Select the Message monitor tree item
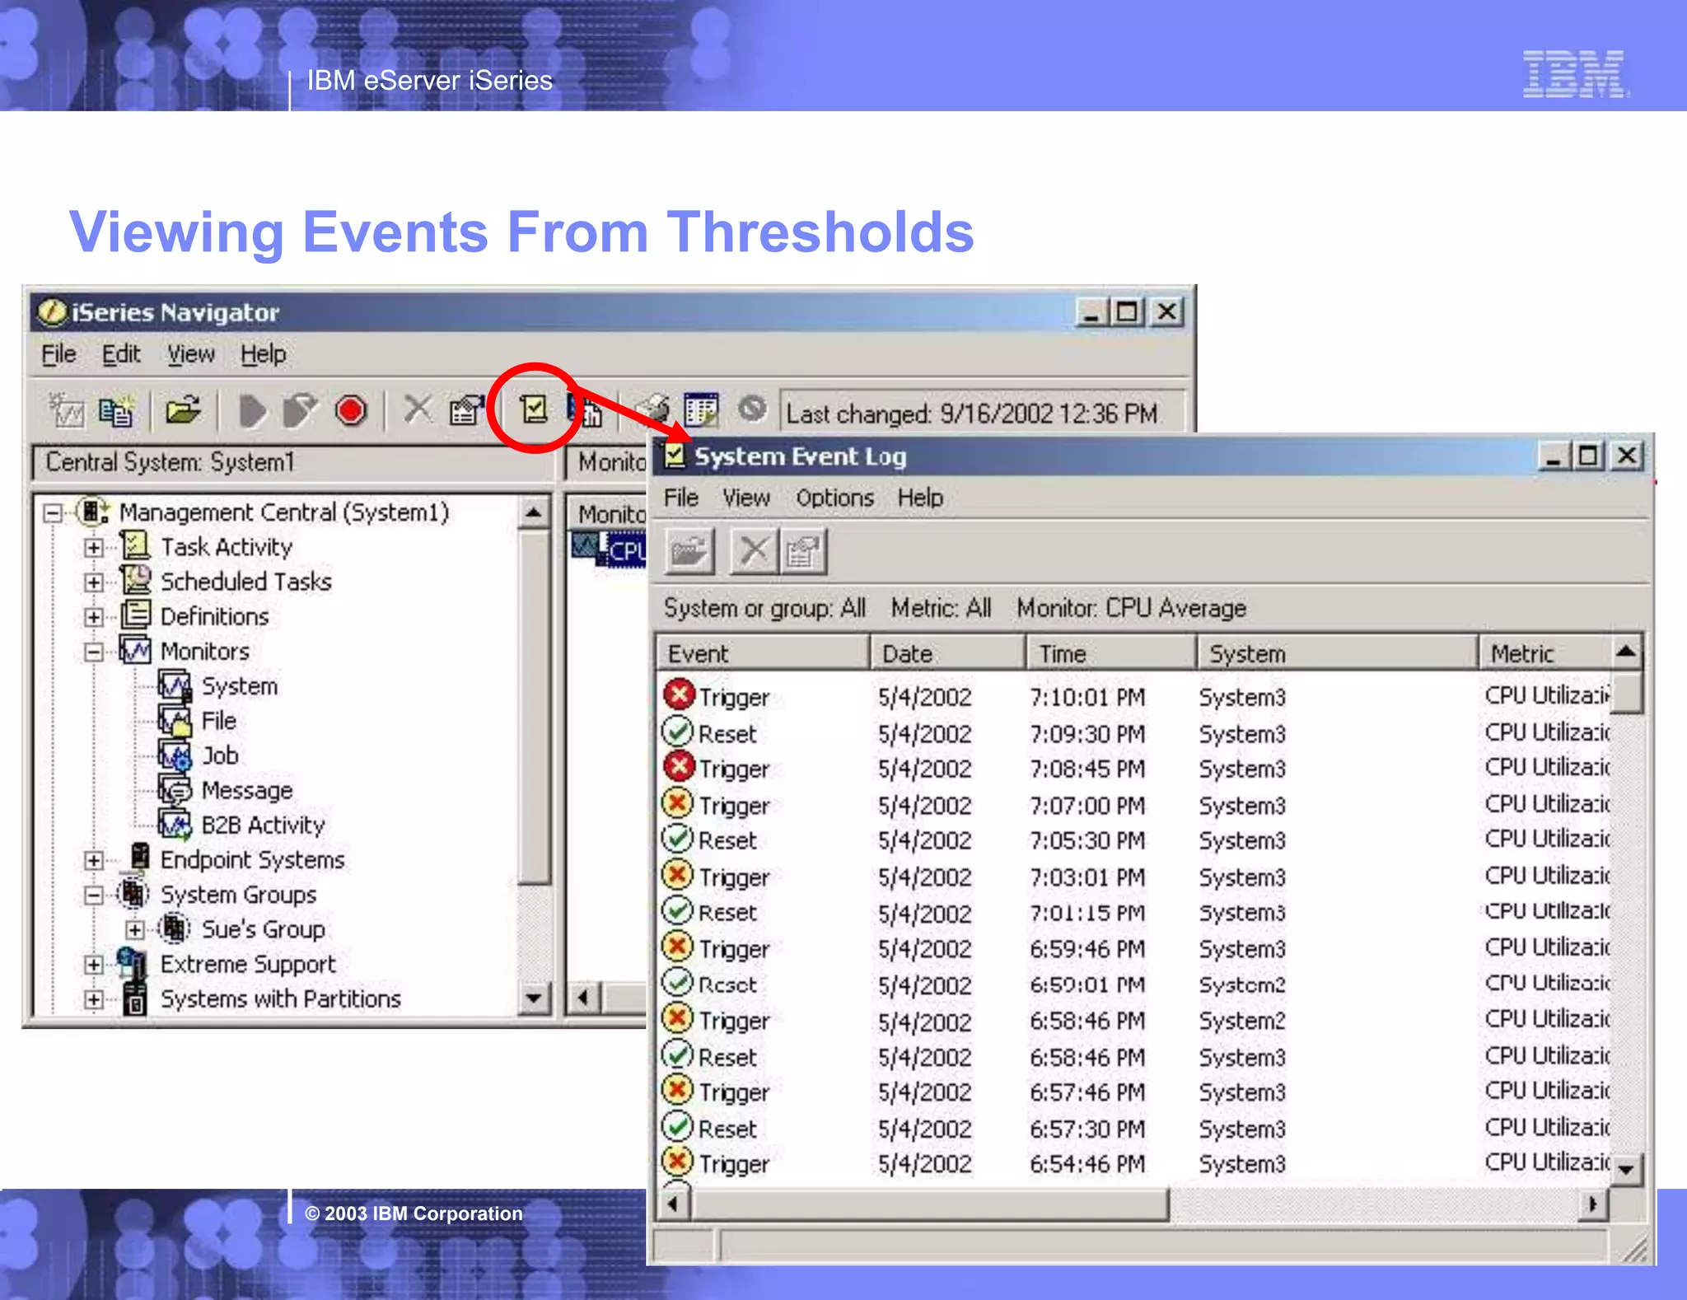The image size is (1687, 1300). [246, 790]
